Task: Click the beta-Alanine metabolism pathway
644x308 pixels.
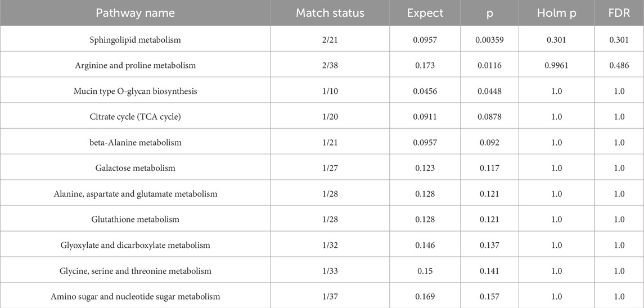Action: tap(135, 143)
